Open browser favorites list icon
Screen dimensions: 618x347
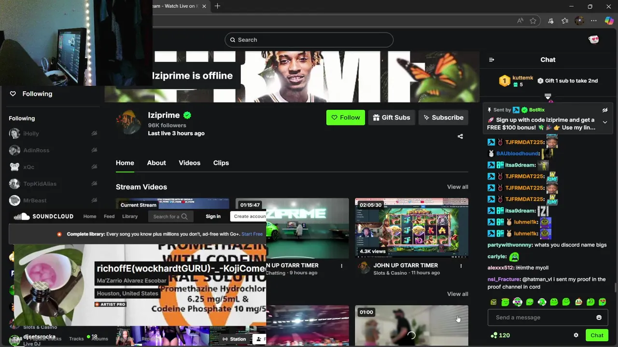(565, 21)
